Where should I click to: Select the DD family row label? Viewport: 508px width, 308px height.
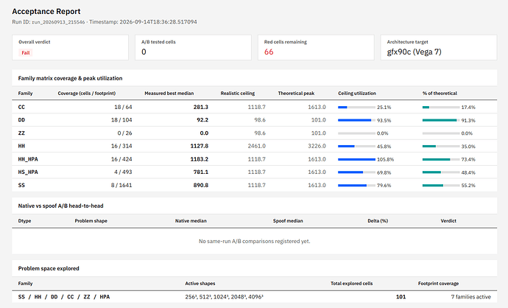[21, 120]
